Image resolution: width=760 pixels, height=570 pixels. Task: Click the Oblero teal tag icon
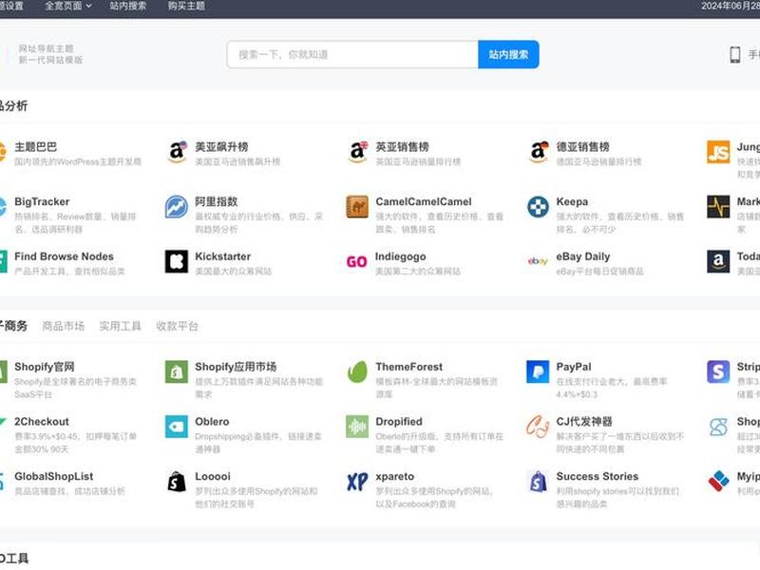177,427
